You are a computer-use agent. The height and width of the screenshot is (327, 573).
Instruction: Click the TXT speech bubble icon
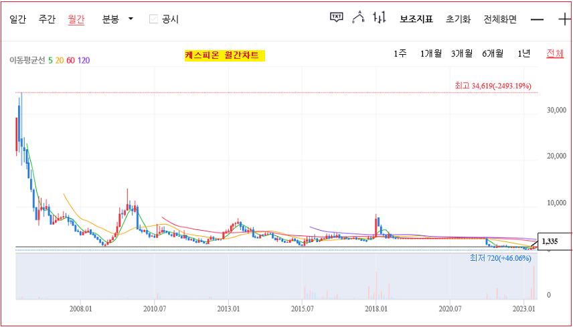[x=337, y=17]
